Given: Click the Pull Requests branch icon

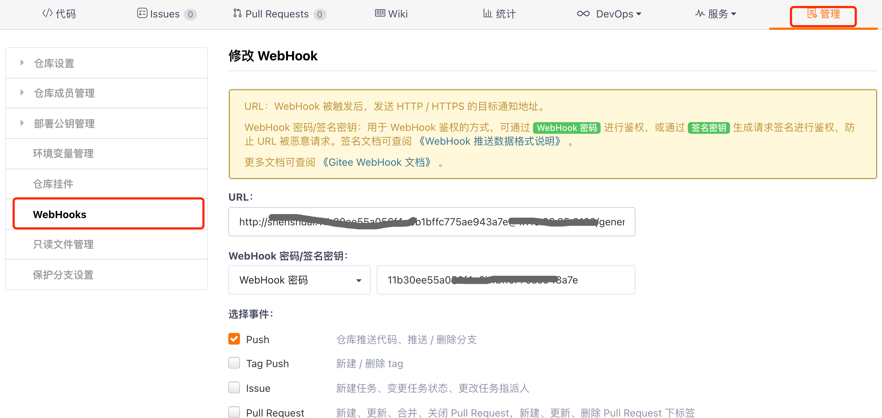Looking at the screenshot, I should (237, 13).
